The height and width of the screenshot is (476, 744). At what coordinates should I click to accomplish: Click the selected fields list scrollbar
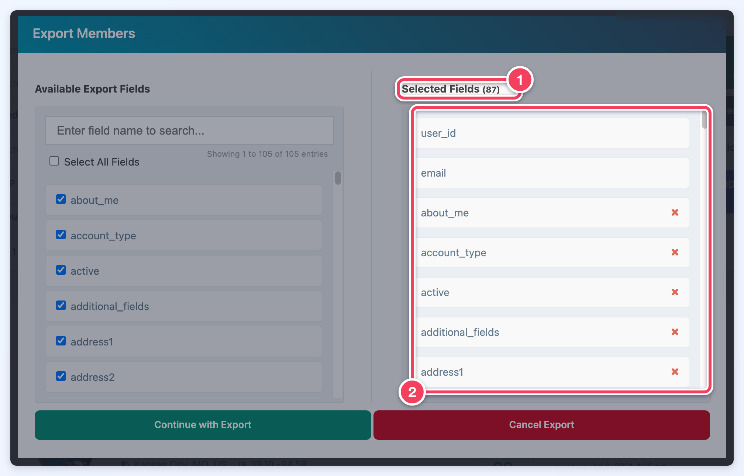coord(704,119)
